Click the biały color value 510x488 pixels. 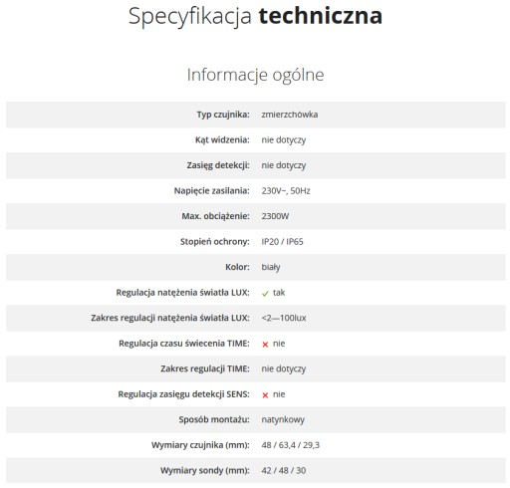(x=271, y=267)
